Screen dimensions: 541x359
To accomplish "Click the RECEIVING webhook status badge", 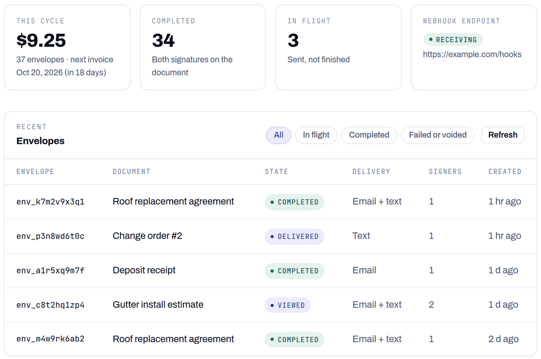I will point(453,40).
